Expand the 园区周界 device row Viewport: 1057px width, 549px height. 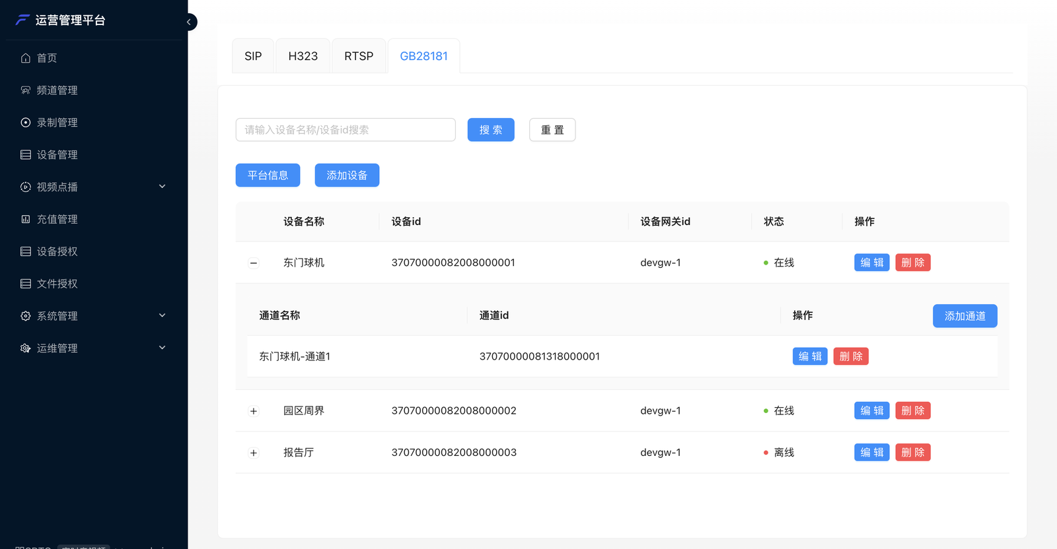(x=254, y=411)
